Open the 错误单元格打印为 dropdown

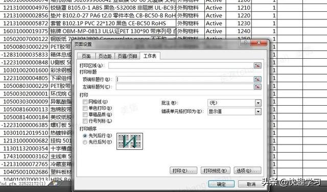click(x=258, y=111)
